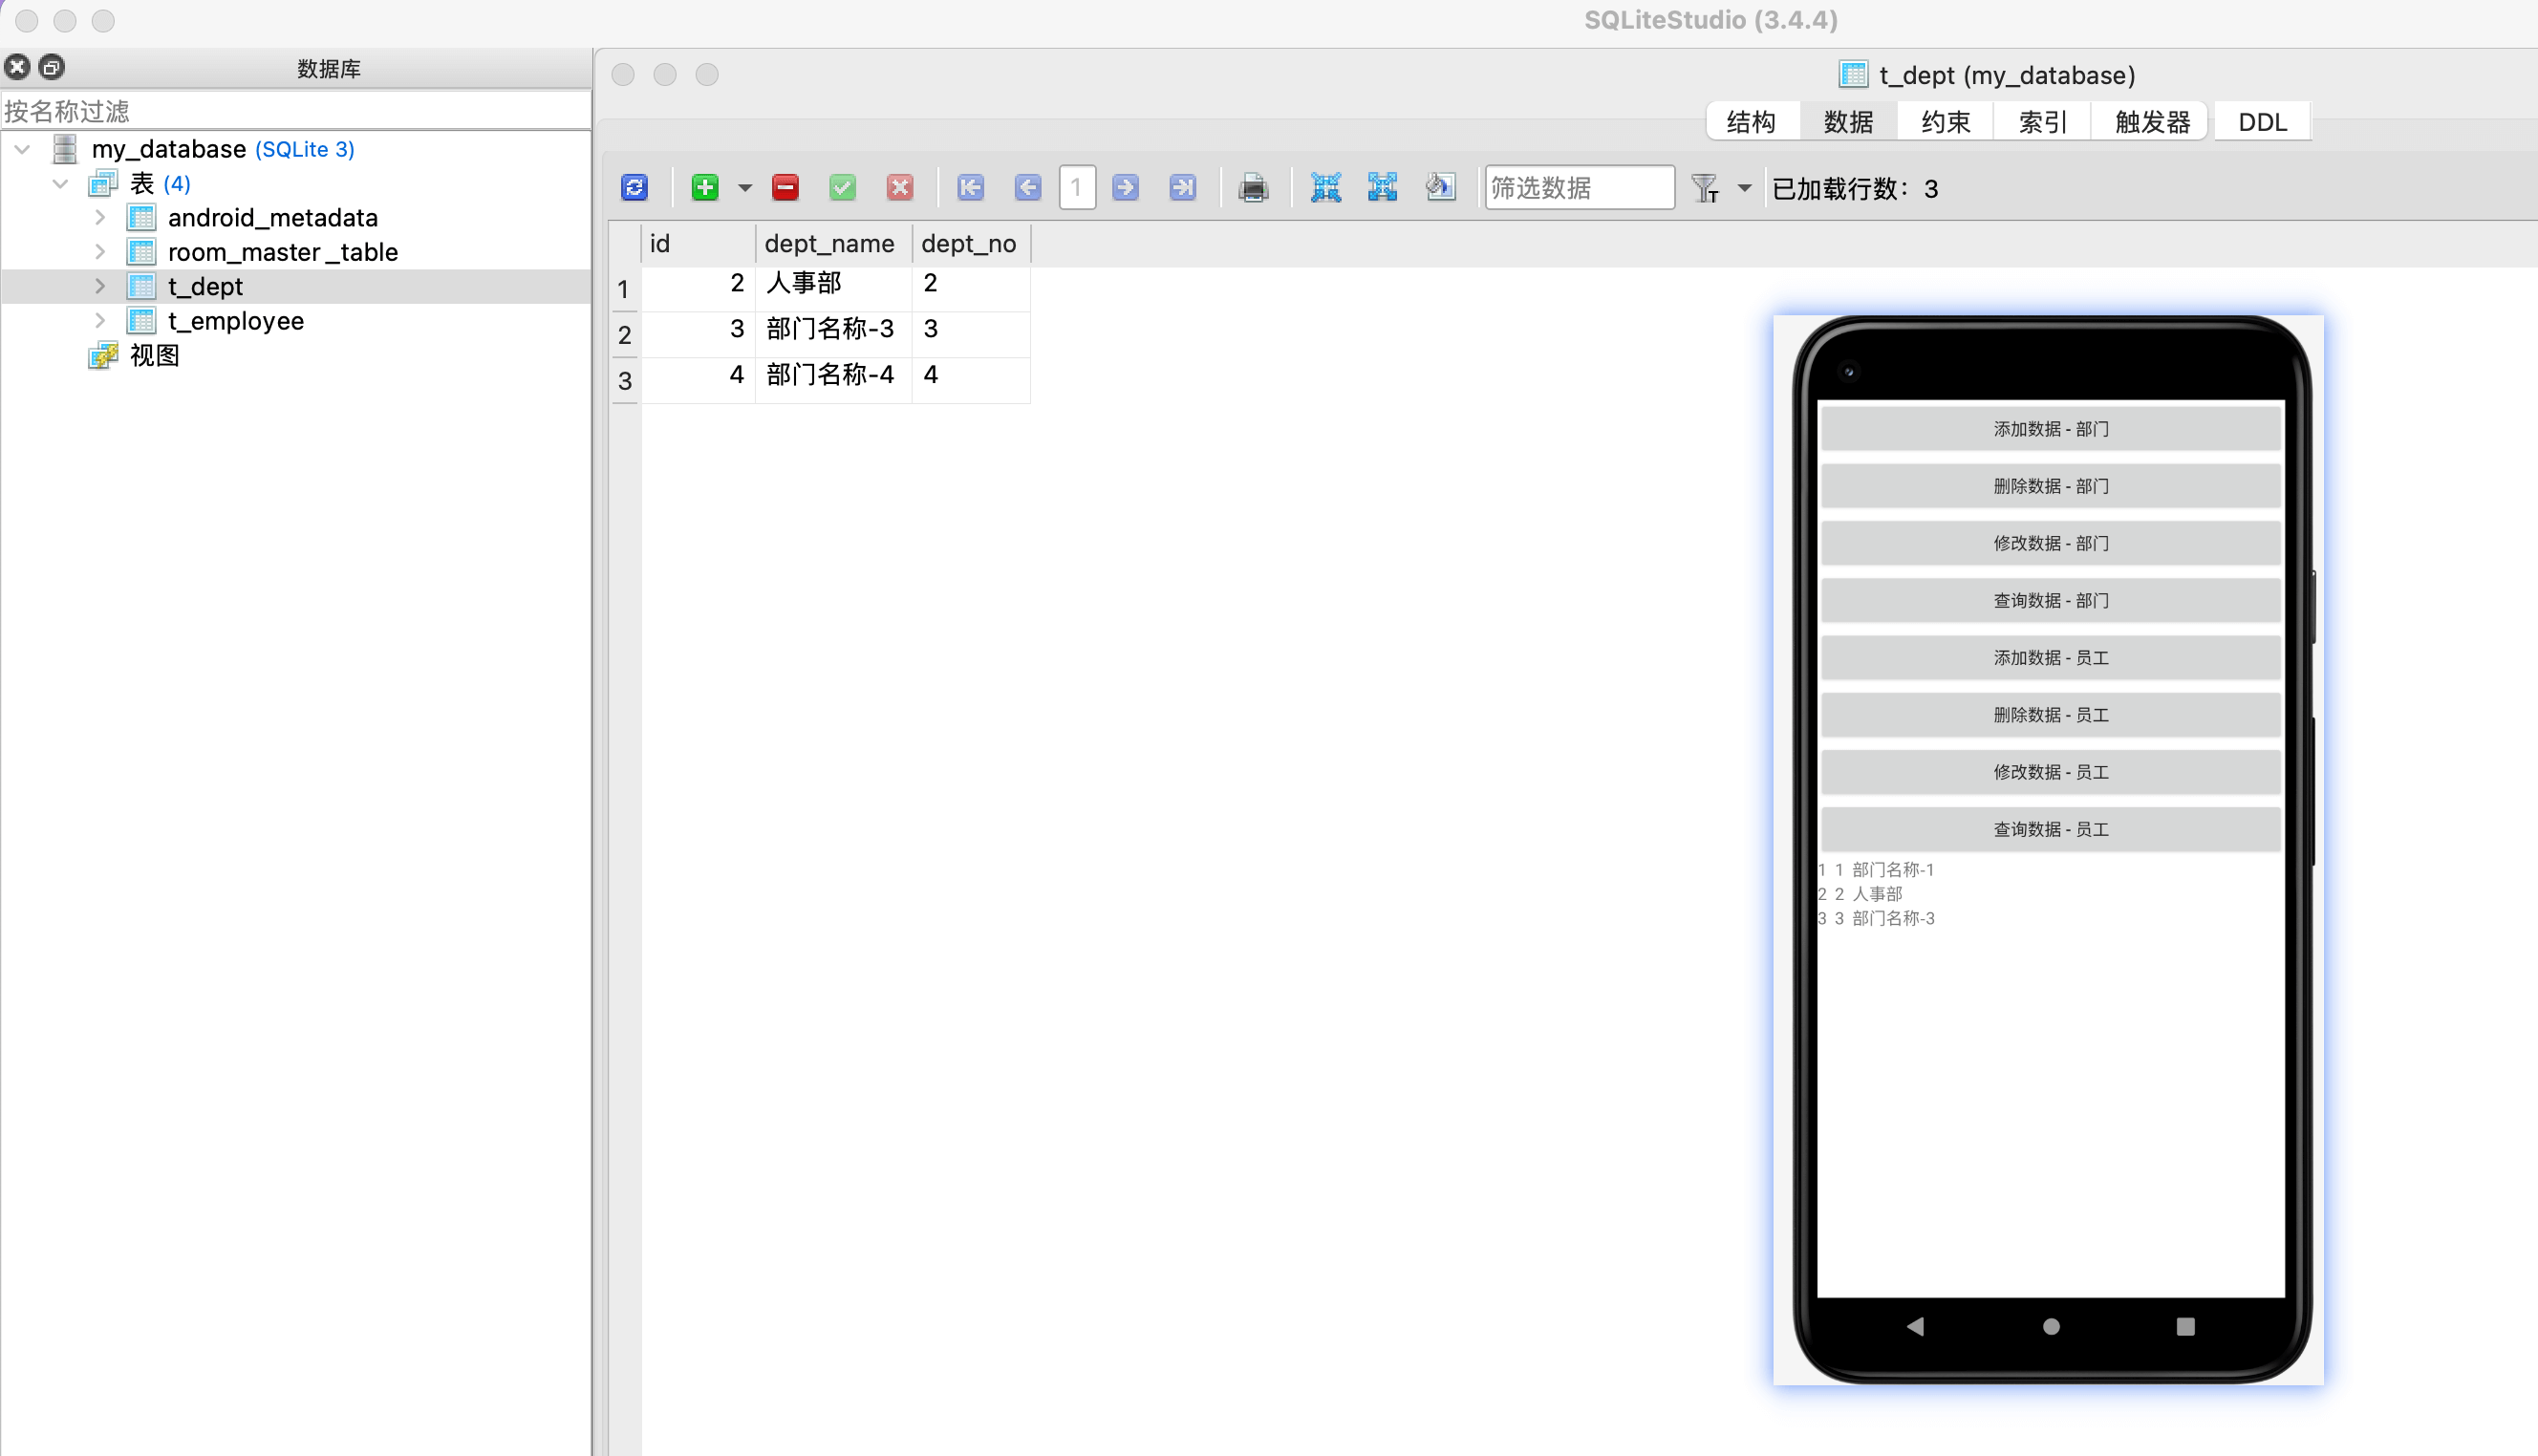Click the dept_no column header
The width and height of the screenshot is (2538, 1456).
coord(970,243)
